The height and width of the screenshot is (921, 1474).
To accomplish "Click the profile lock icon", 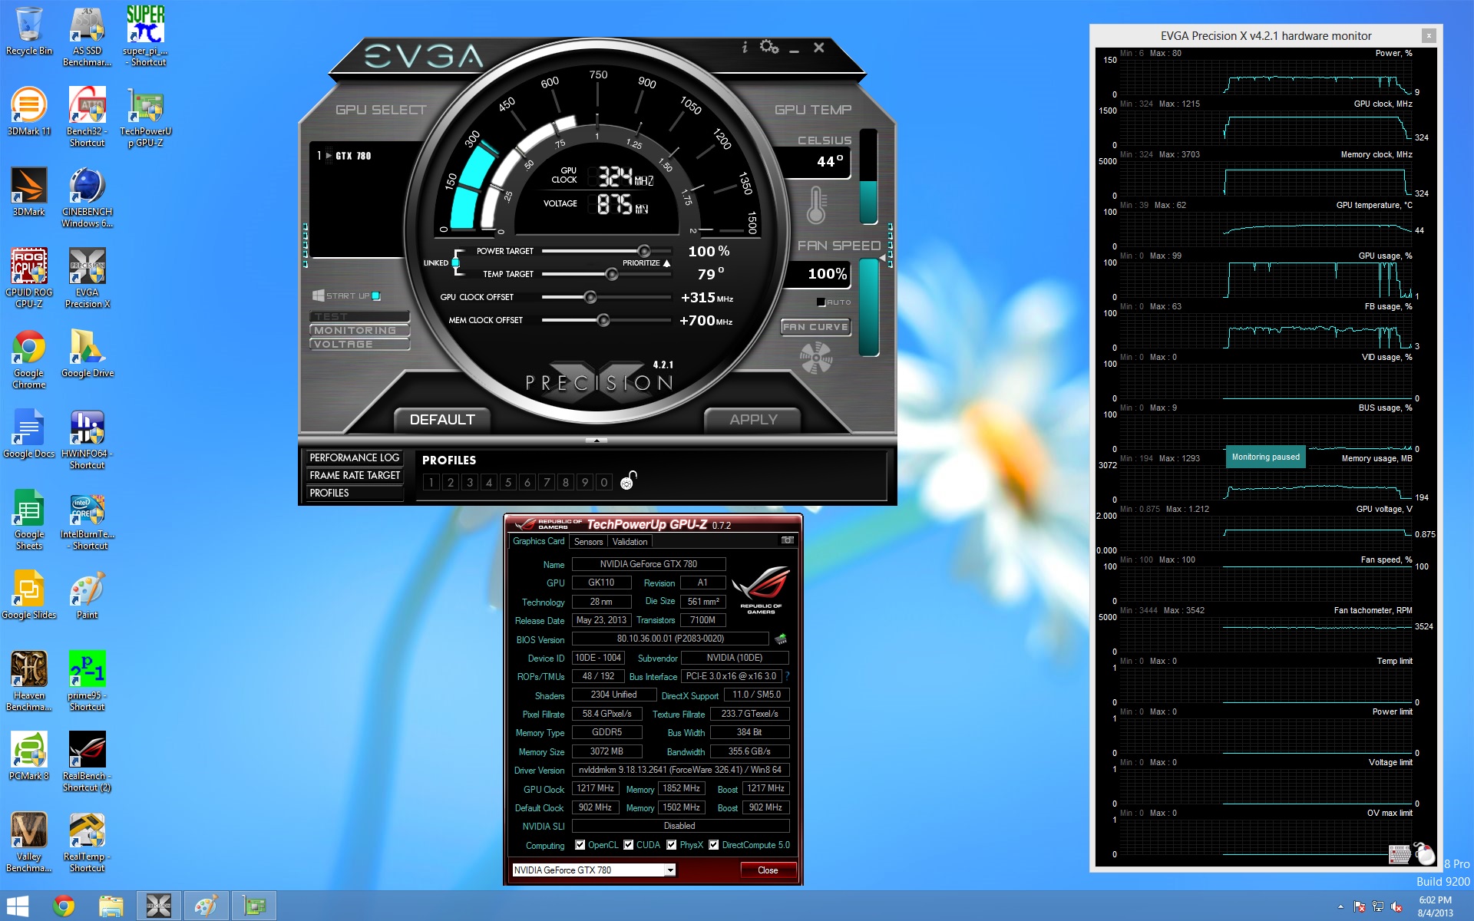I will point(628,480).
